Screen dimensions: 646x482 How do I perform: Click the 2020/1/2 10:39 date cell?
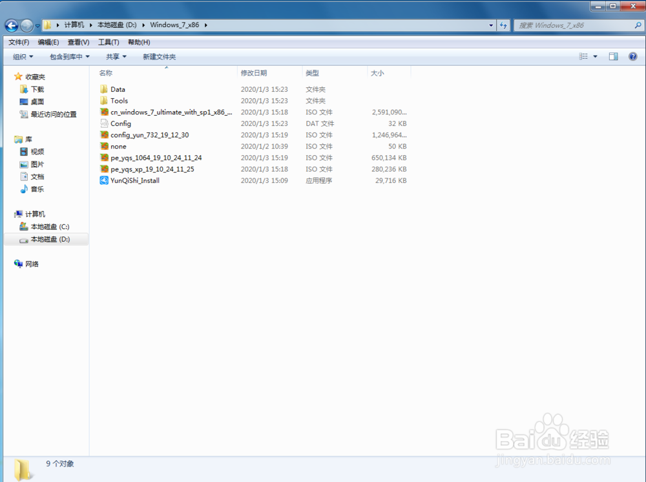tap(264, 146)
